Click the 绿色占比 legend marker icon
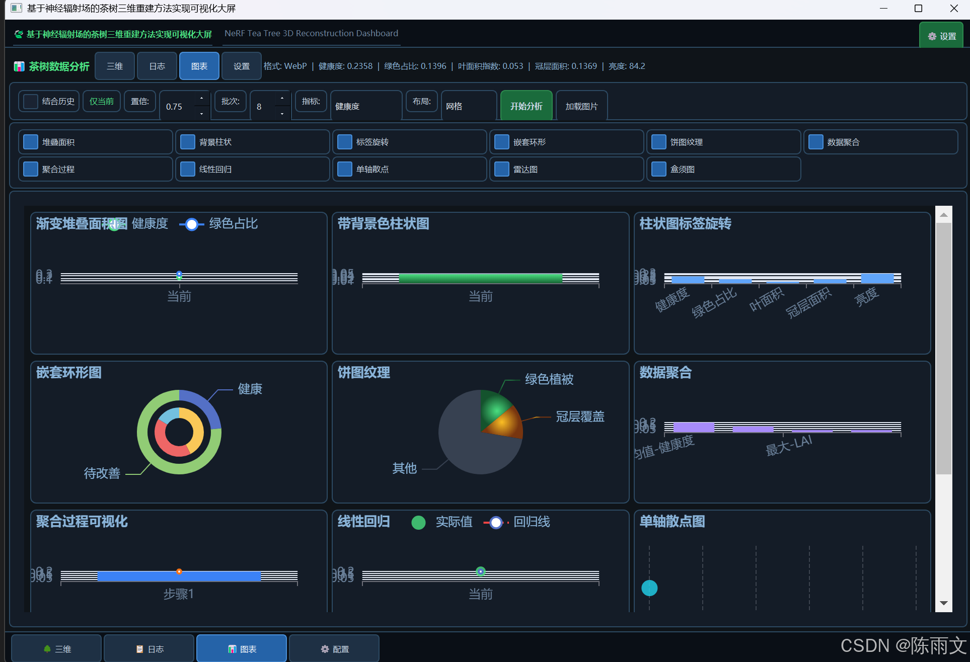970x662 pixels. tap(191, 224)
